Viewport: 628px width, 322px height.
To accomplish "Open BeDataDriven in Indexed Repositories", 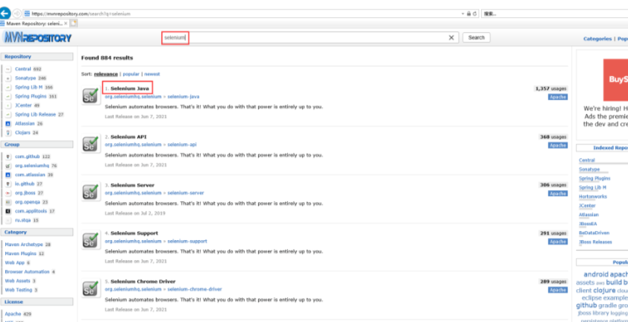I will point(594,233).
